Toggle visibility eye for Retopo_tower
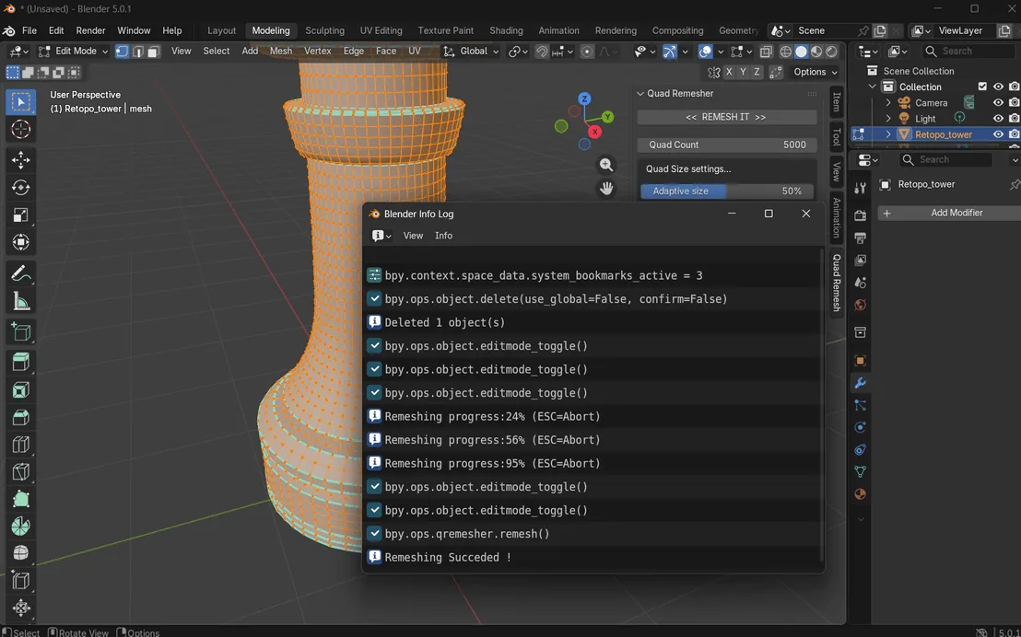The width and height of the screenshot is (1021, 637). pyautogui.click(x=998, y=134)
